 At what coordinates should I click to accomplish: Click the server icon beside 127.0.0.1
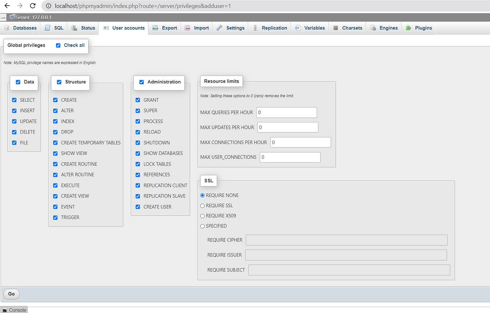[13, 17]
